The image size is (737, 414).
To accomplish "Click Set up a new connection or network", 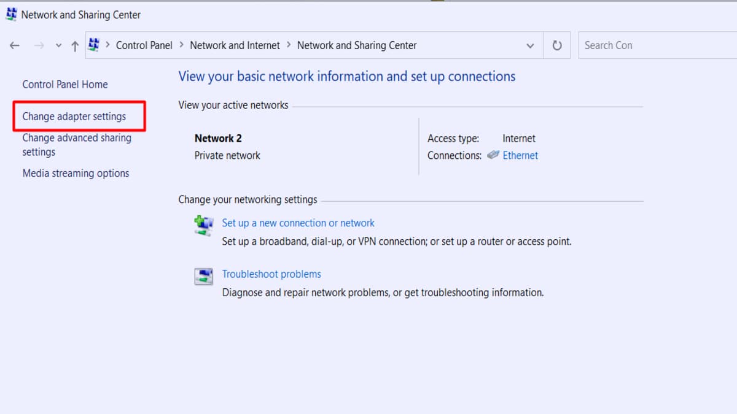I will click(x=298, y=223).
